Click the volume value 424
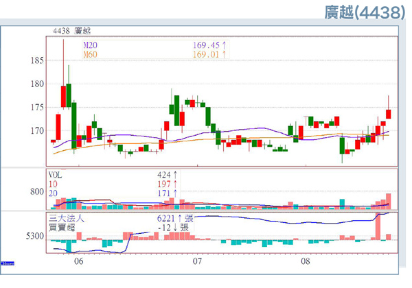This screenshot has height=288, width=412. 163,174
